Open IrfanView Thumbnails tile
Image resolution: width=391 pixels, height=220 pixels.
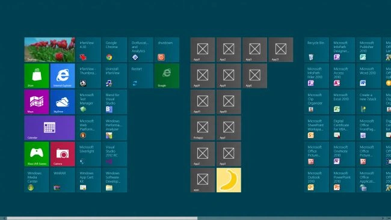[89, 76]
